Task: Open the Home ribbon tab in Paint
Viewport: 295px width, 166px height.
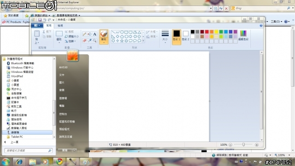Action: (x=49, y=26)
